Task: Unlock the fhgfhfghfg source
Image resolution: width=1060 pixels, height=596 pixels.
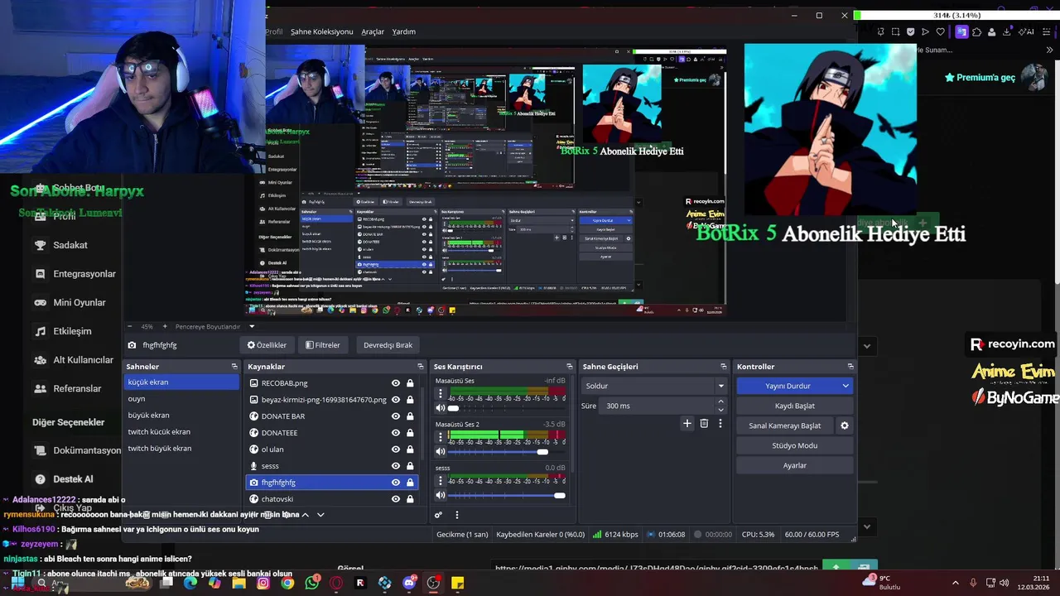Action: pos(410,483)
